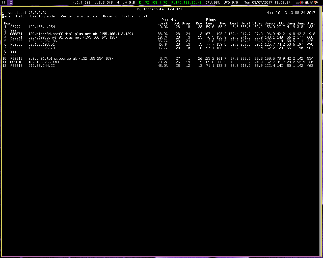
Task: Select the ae0.er01.telhc.bbc.co.uk hop
Action: click(x=71, y=58)
